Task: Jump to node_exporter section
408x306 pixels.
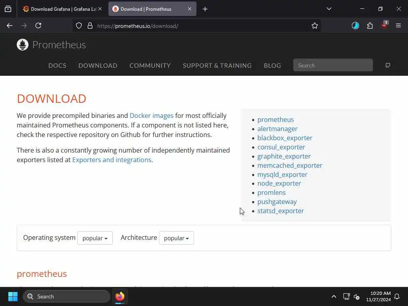Action: tap(279, 183)
